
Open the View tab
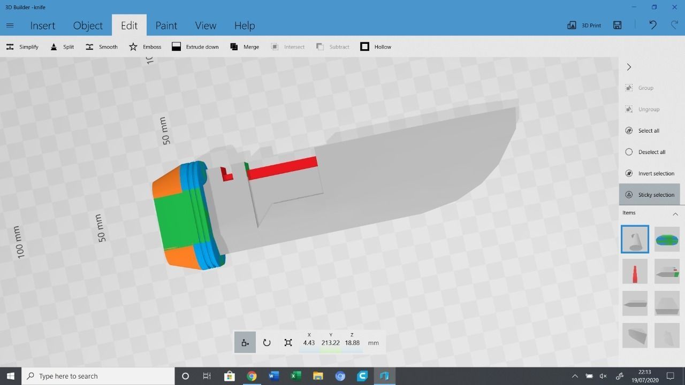[x=205, y=26]
